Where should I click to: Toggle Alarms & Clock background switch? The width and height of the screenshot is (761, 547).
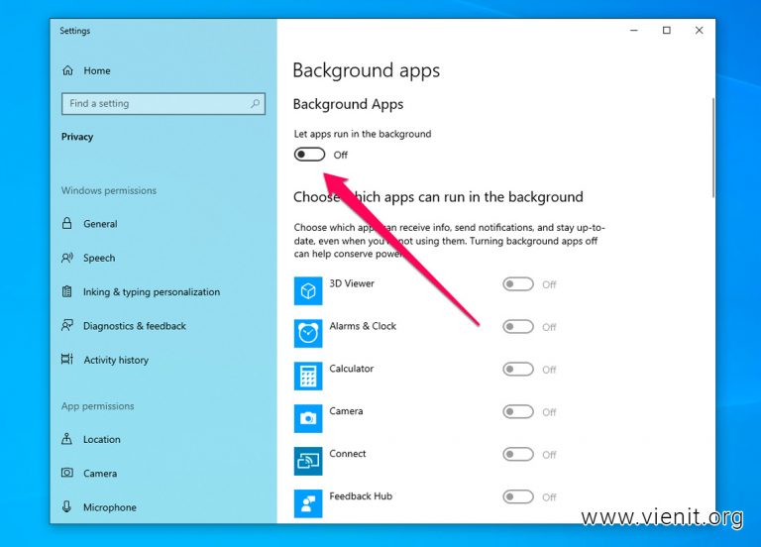tap(517, 327)
